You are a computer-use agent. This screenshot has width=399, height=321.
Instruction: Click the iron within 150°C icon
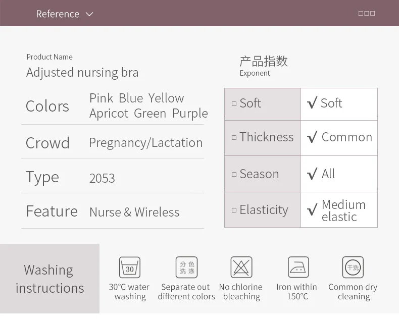pyautogui.click(x=298, y=267)
